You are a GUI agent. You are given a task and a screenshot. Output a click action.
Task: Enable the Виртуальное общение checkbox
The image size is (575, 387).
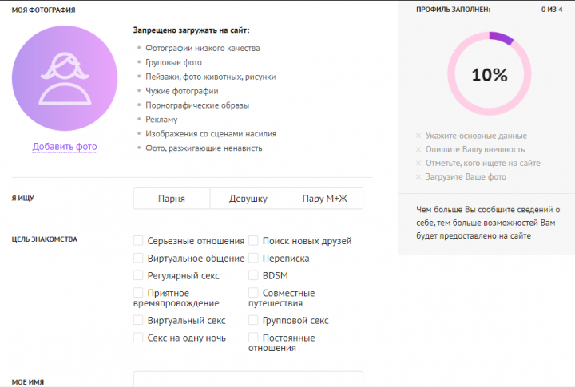[138, 258]
